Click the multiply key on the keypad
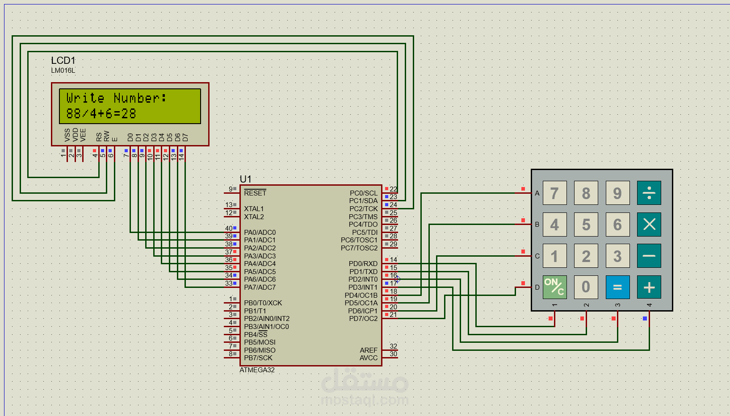Viewport: 730px width, 416px height. pos(649,224)
